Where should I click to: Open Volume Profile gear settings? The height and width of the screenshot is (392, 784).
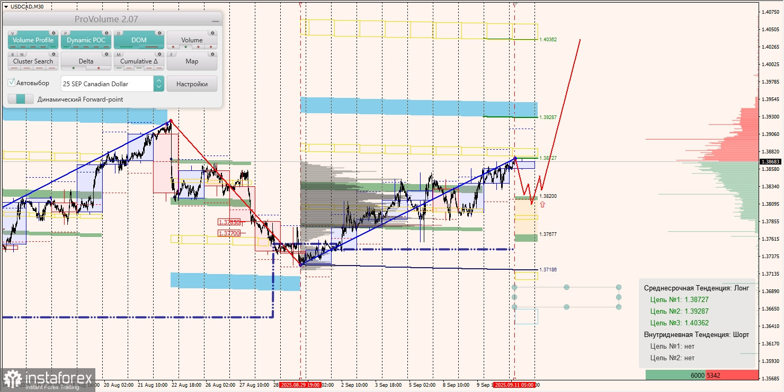[x=54, y=33]
